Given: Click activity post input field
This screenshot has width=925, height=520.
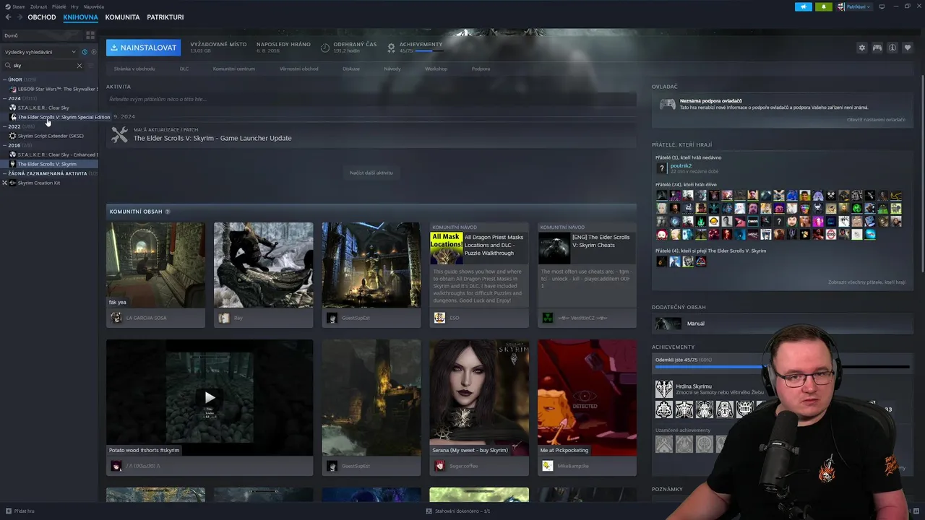Looking at the screenshot, I should (x=371, y=99).
